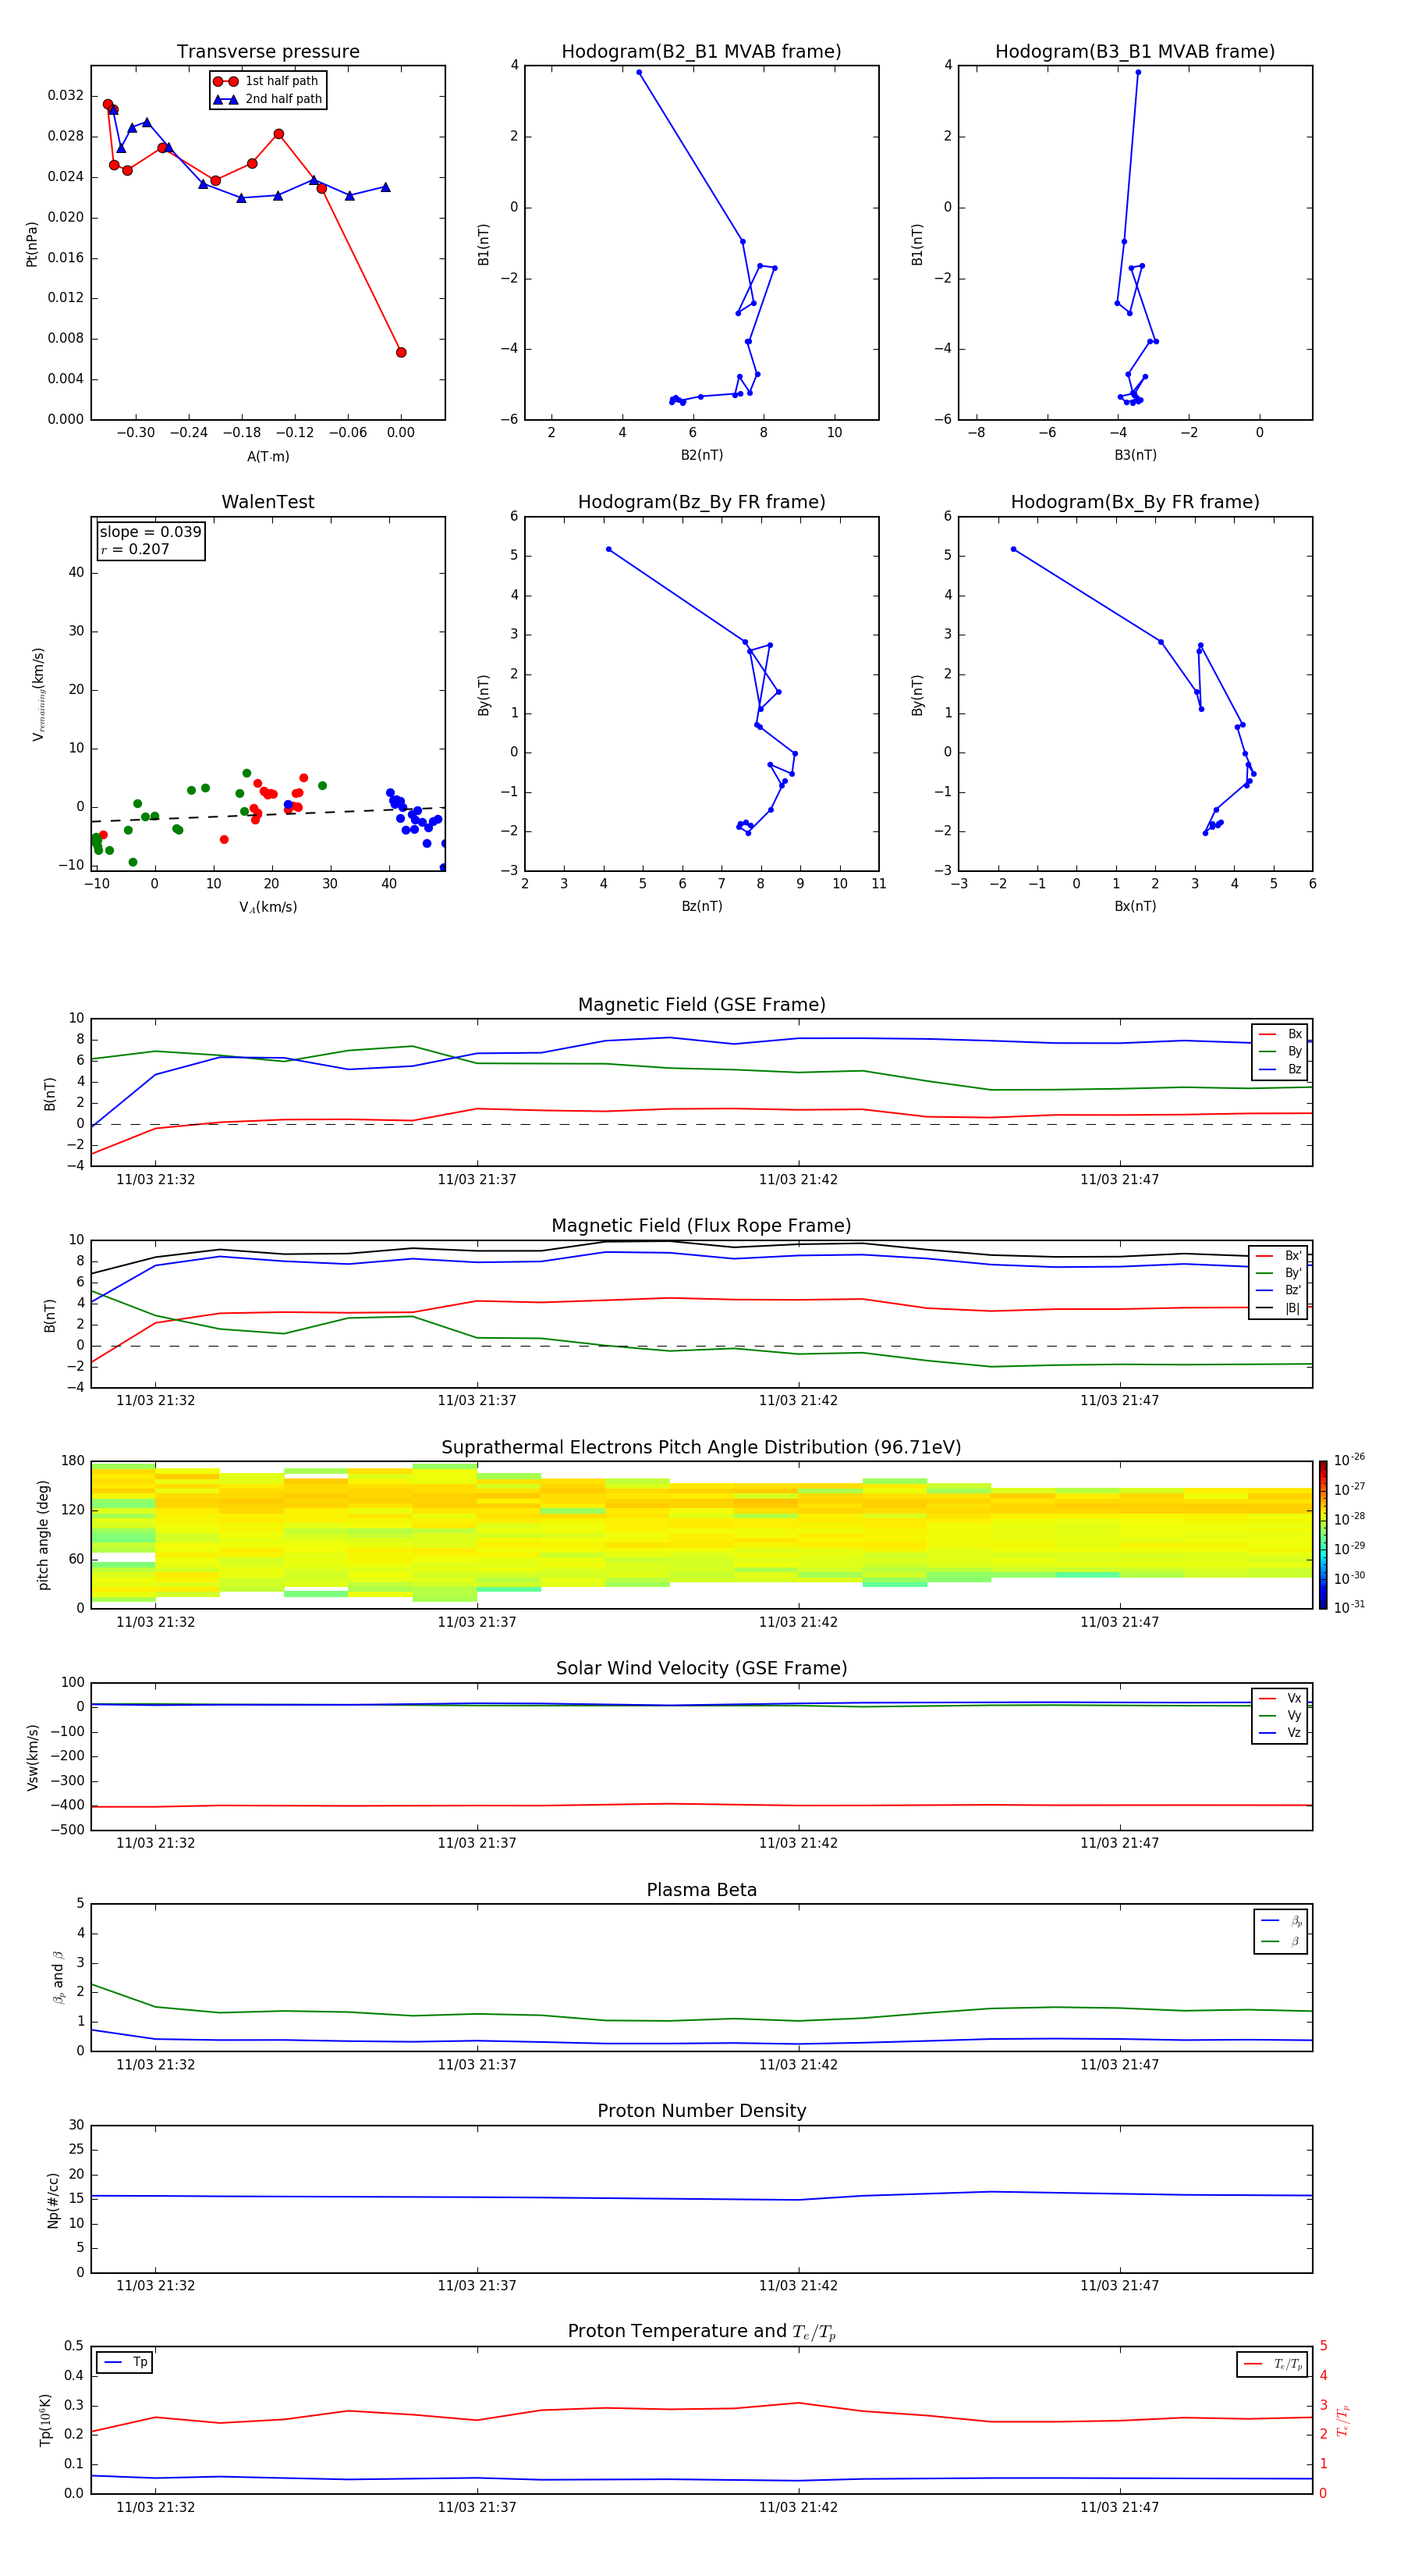Click the 'Pt(nPa)' y-axis label
Screen dimensions: 1404x2576
[x=31, y=244]
